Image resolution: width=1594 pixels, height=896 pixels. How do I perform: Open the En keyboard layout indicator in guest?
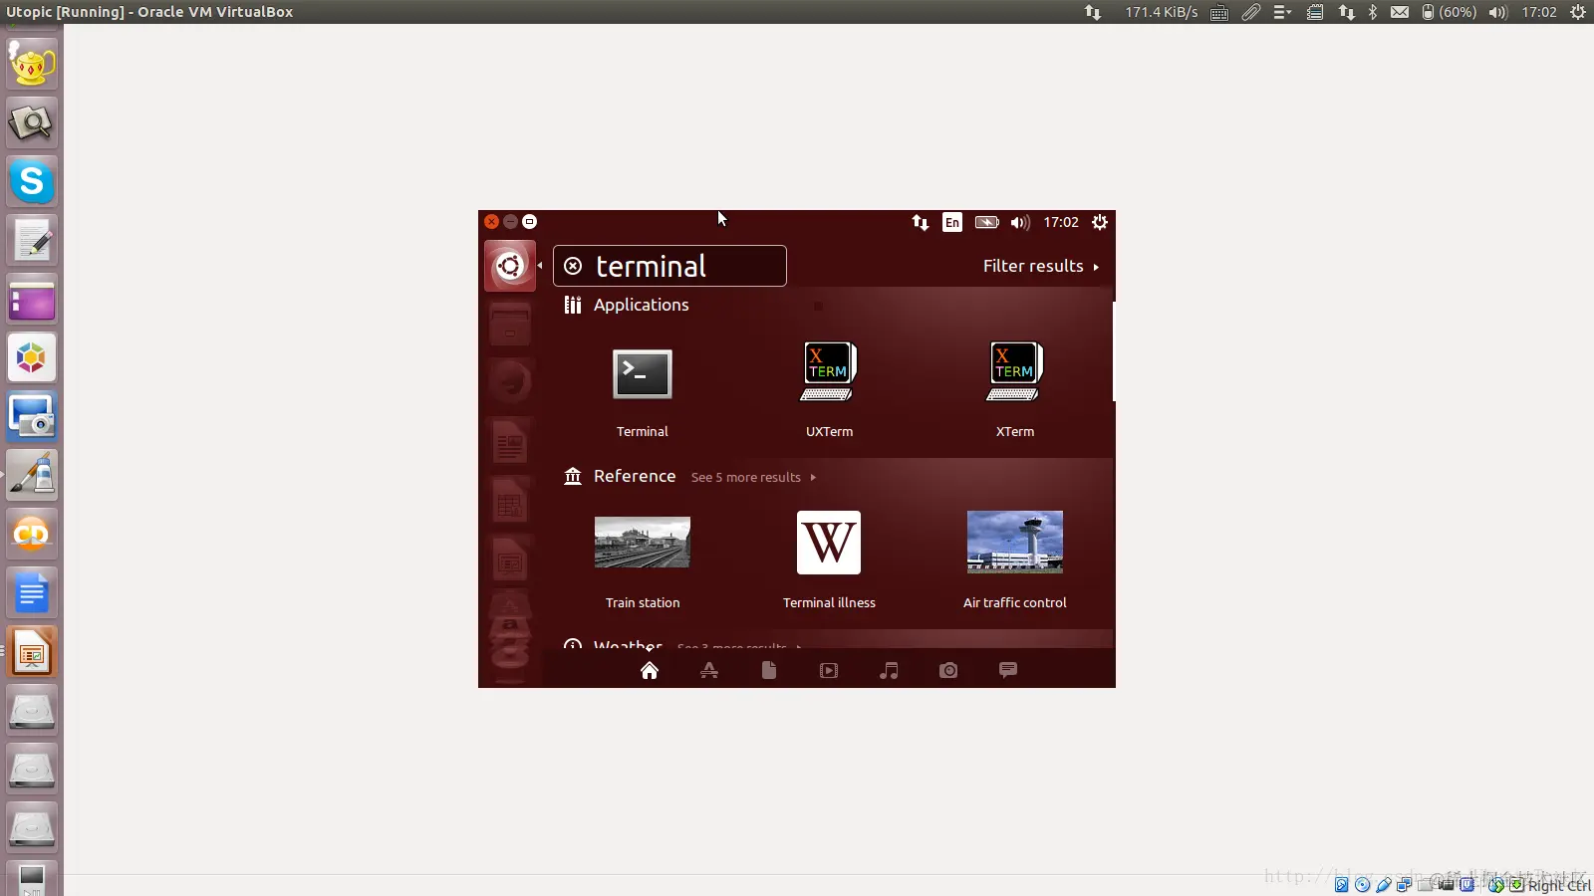point(952,222)
